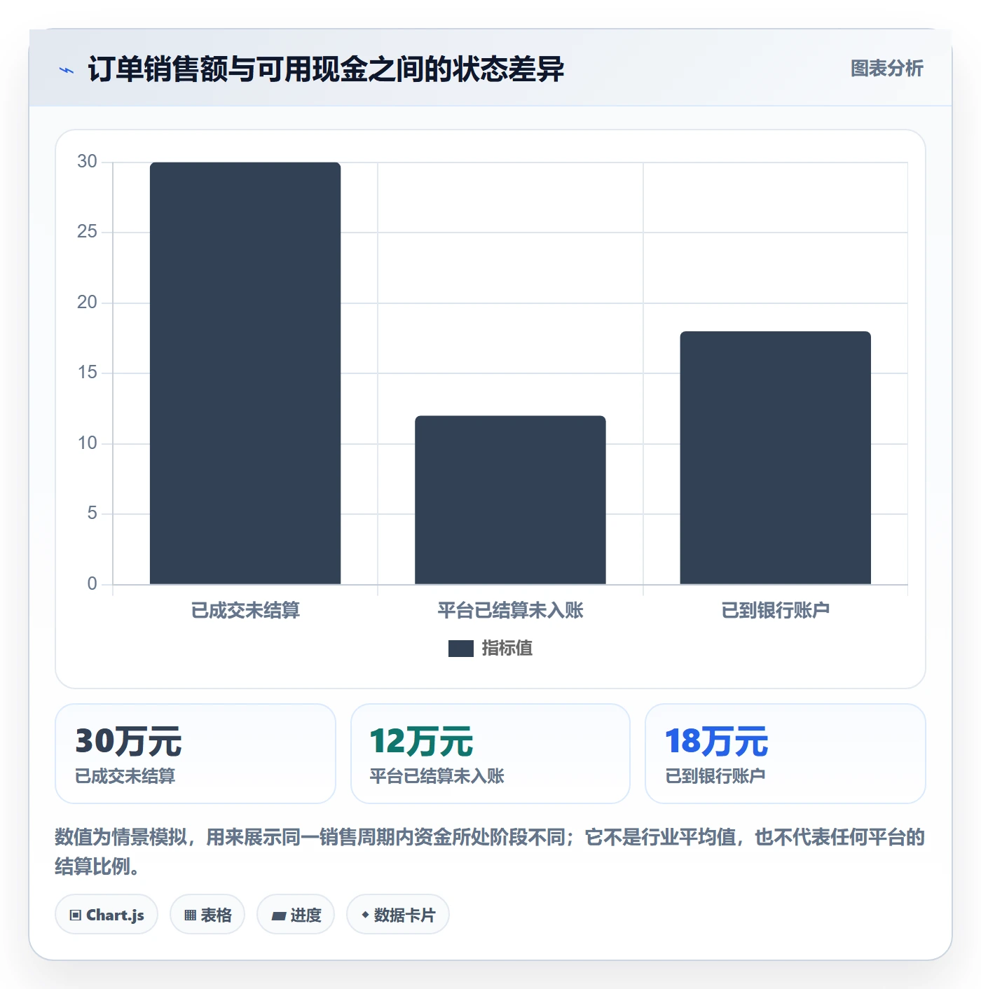Viewport: 981px width, 989px height.
Task: Select the 30万元 data card value
Action: coord(129,741)
